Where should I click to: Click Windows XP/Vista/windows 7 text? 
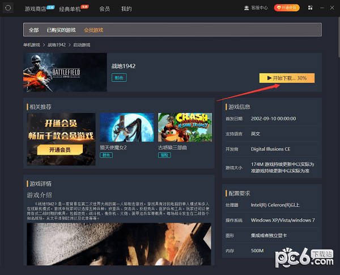283,220
